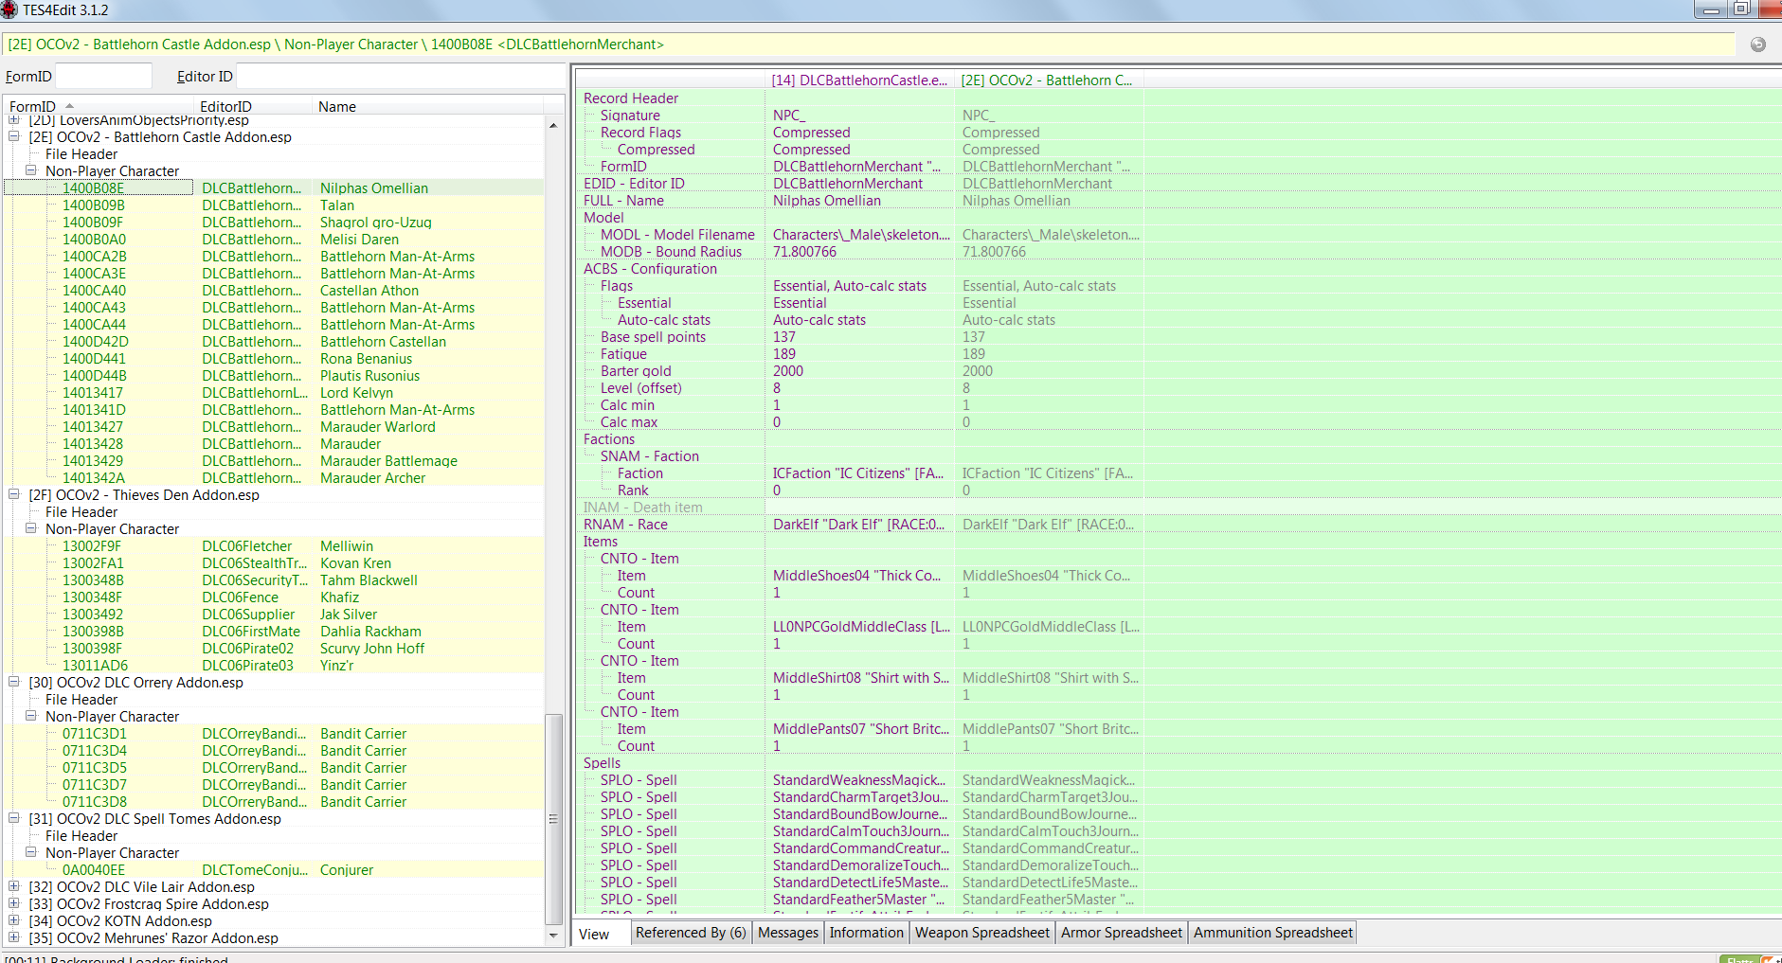1782x963 pixels.
Task: Expand the [34] OCOv2 KOTN Addon.esp node
Action: (x=14, y=920)
